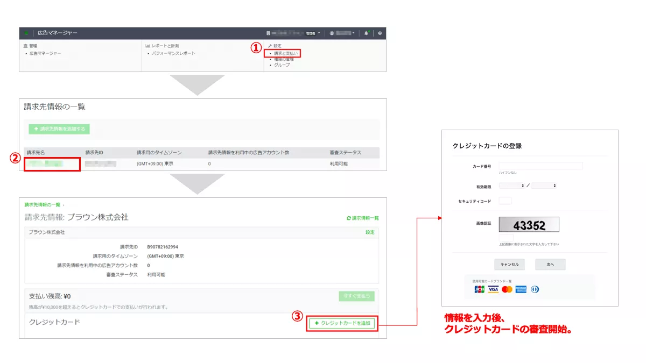The image size is (646, 363).
Task: Click the VISA card brand logo
Action: (493, 289)
